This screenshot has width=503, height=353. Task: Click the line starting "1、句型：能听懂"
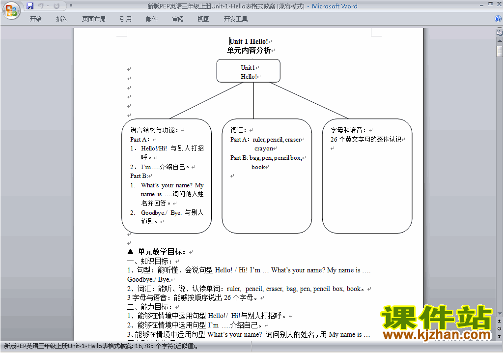pyautogui.click(x=249, y=270)
